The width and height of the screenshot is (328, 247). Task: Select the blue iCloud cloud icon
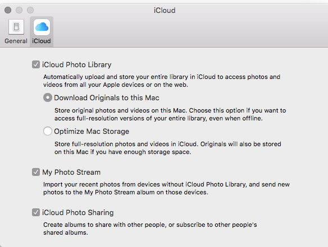(42, 27)
